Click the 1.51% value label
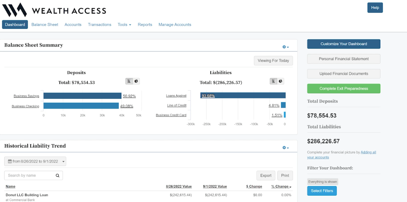The image size is (407, 202). (277, 115)
